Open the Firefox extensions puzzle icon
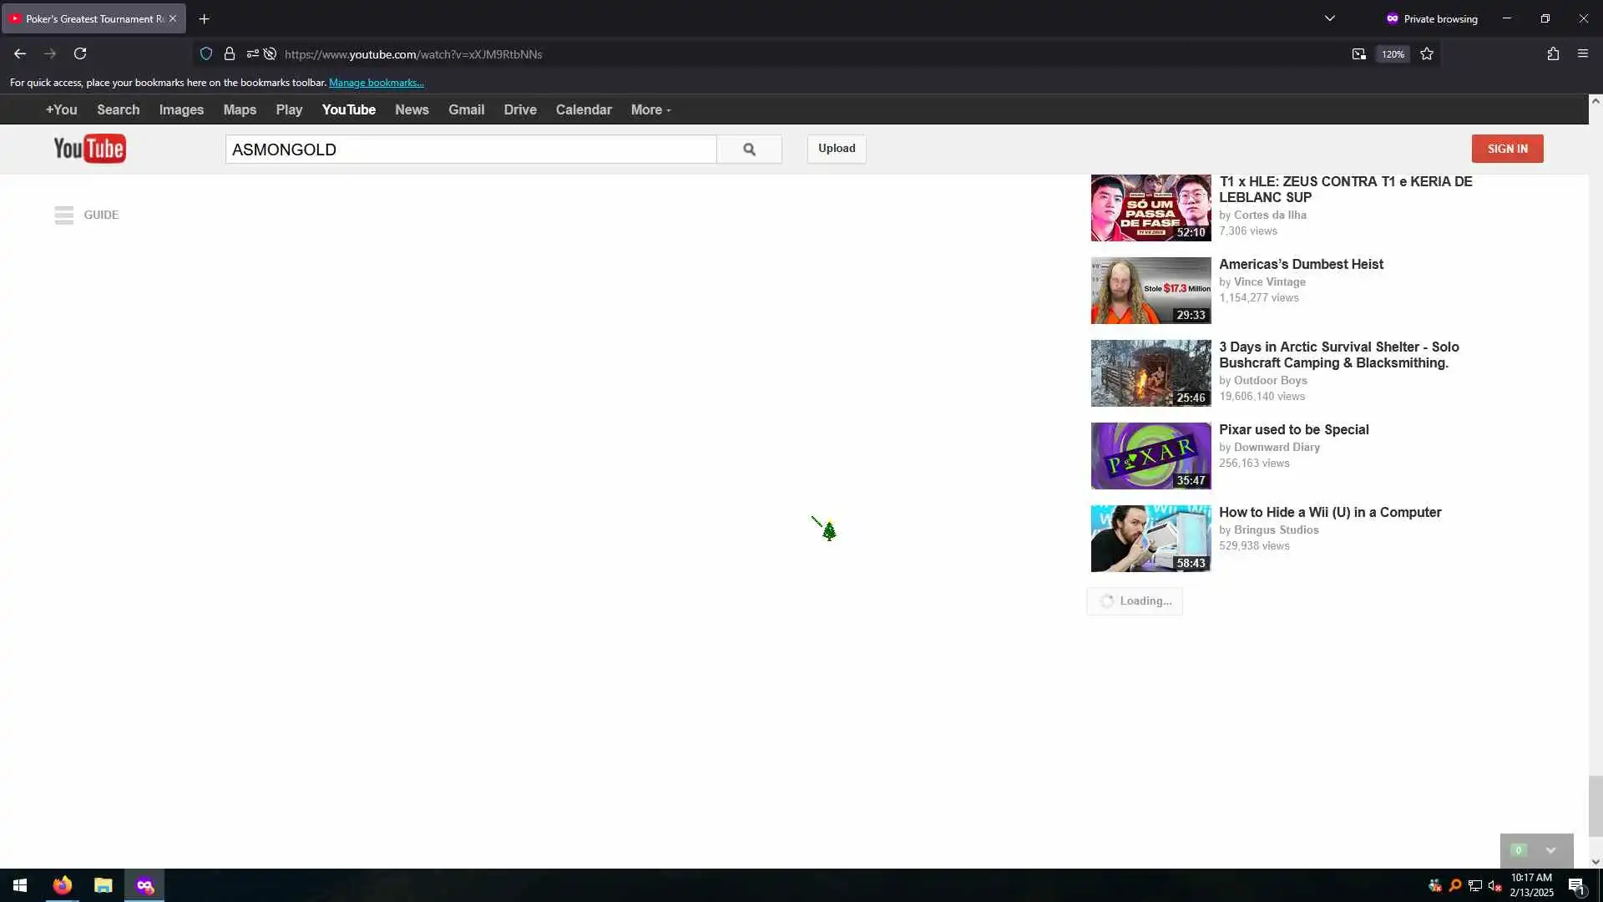This screenshot has height=902, width=1603. (1553, 53)
